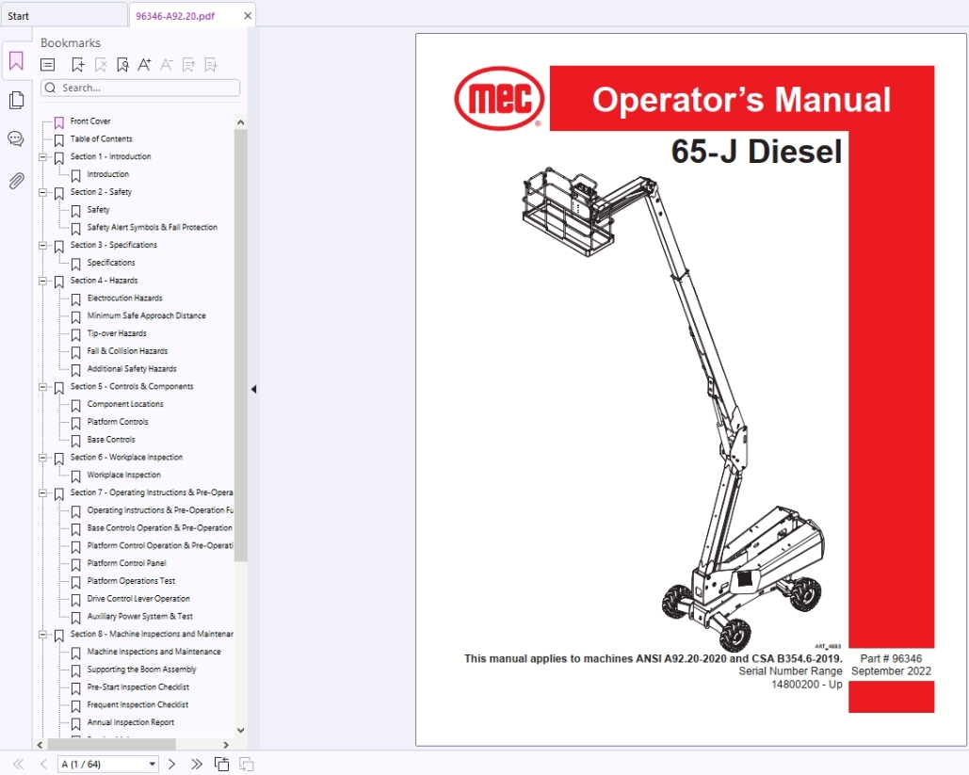Open Platform Controls bookmark
Viewport: 969px width, 775px height.
[x=118, y=422]
